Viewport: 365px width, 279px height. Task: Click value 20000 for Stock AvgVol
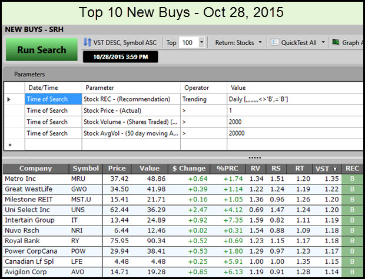click(295, 133)
